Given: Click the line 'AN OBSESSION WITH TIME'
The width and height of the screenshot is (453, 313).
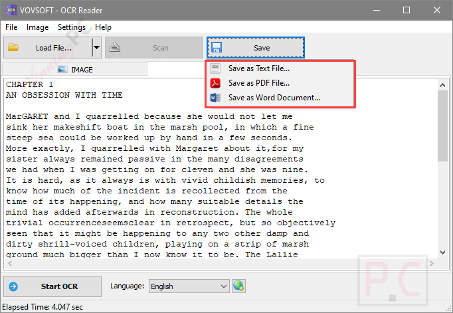Looking at the screenshot, I should point(64,95).
